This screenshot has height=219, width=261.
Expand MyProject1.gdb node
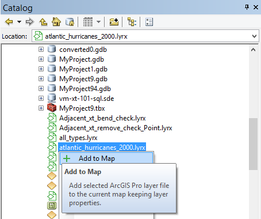coord(41,69)
